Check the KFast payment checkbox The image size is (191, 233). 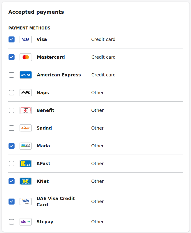(12, 164)
